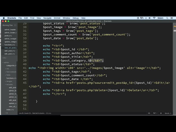The image size is (176, 132).
Task: Select admin_navigat file in Working Files
Action: click(x=10, y=39)
